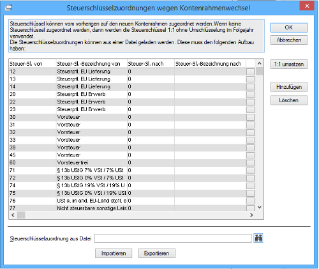Click the 'Steuer-Sl.-Bezeichnung nach' column header

(210, 64)
